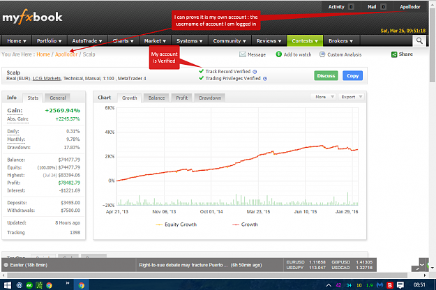Open the Apollodor user profile link at top
Screen dimensions: 436x290
410,7
